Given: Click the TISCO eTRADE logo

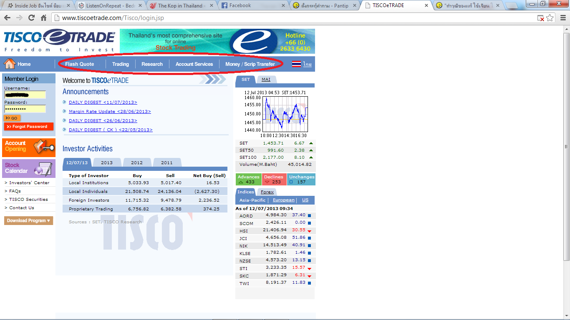Looking at the screenshot, I should (x=59, y=40).
